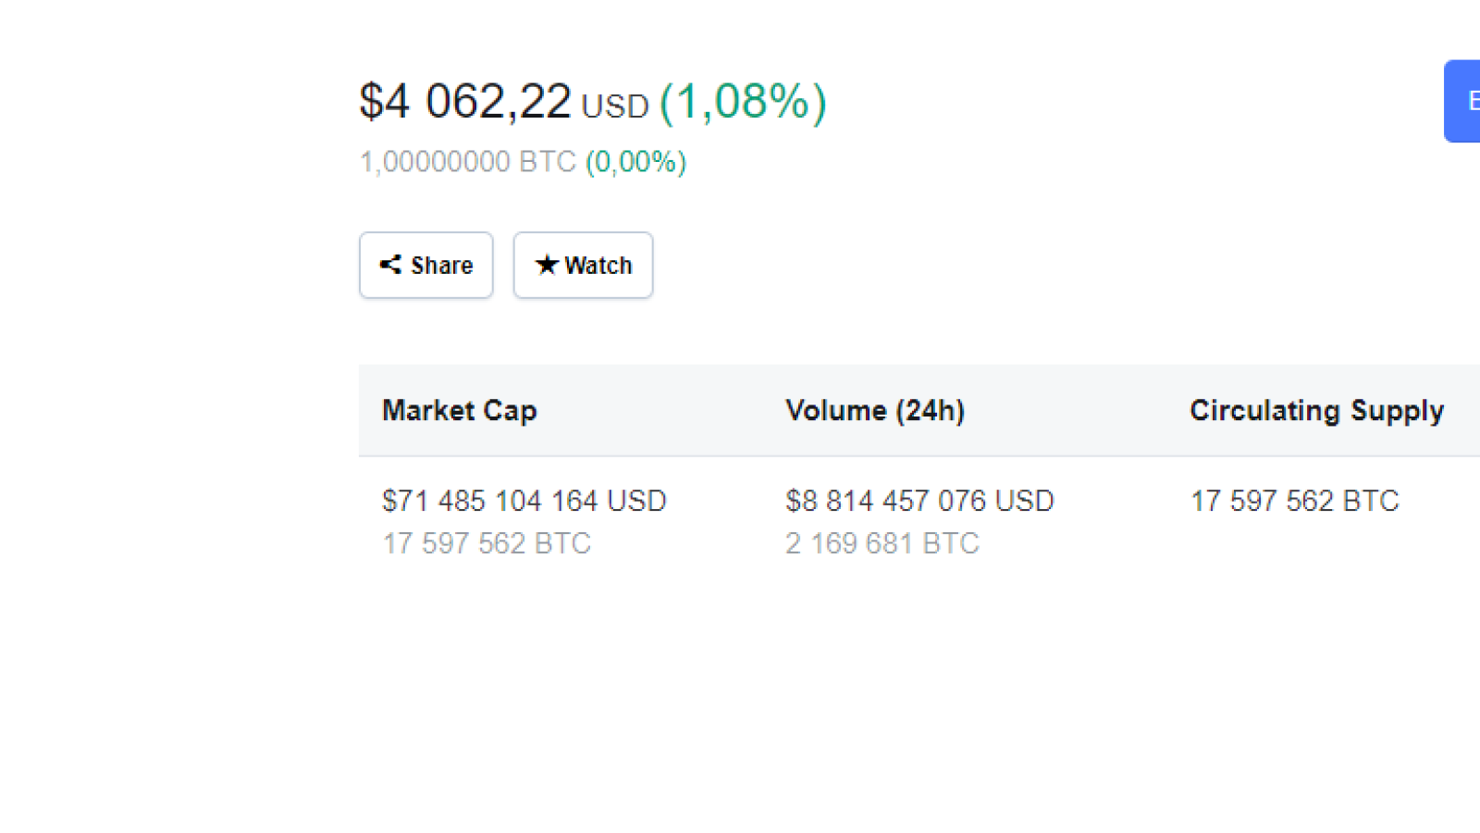
Task: Click the green 1,08% change percentage
Action: pyautogui.click(x=743, y=102)
